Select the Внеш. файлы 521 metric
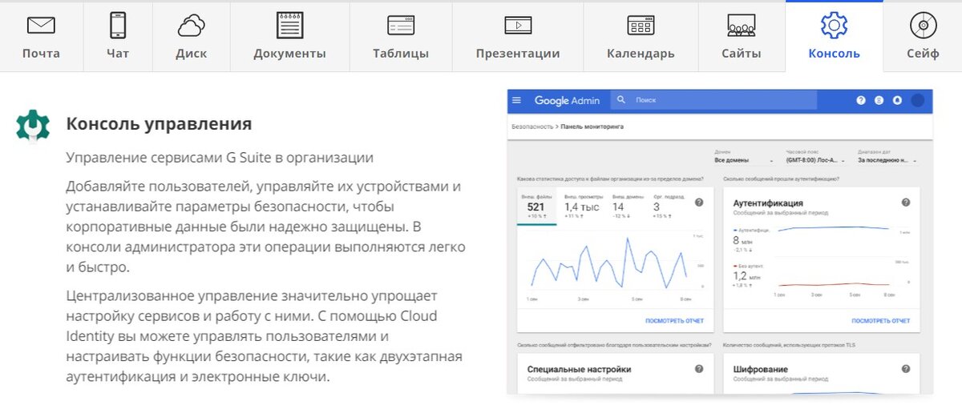This screenshot has height=417, width=962. coord(537,206)
